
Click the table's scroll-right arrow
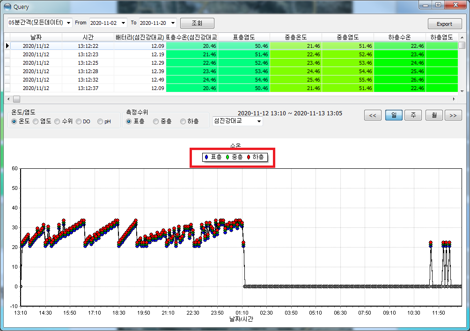click(x=454, y=99)
